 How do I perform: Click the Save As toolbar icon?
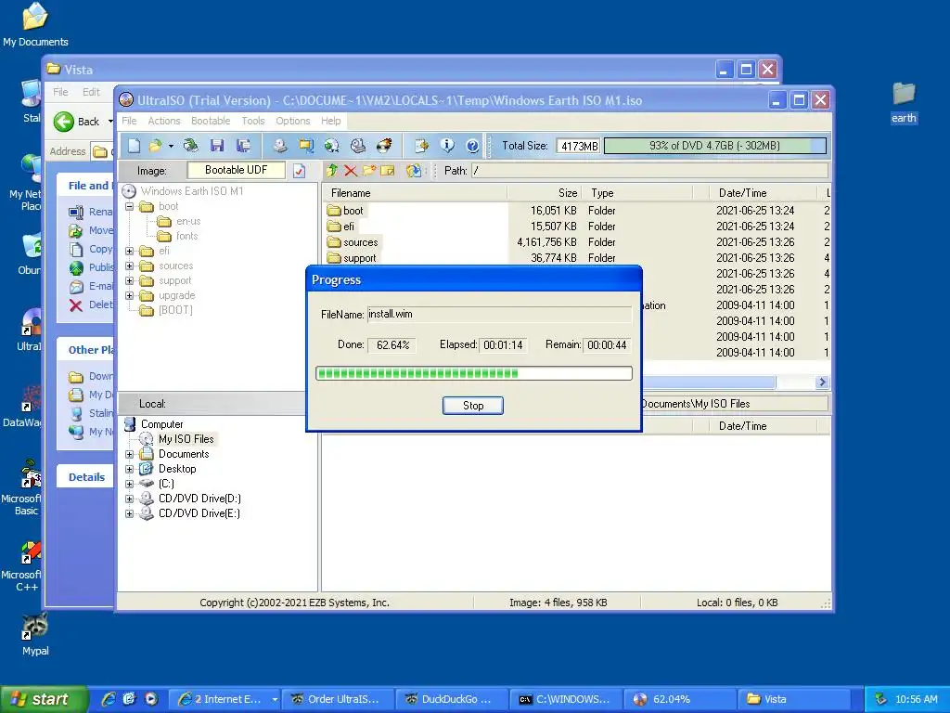(244, 146)
